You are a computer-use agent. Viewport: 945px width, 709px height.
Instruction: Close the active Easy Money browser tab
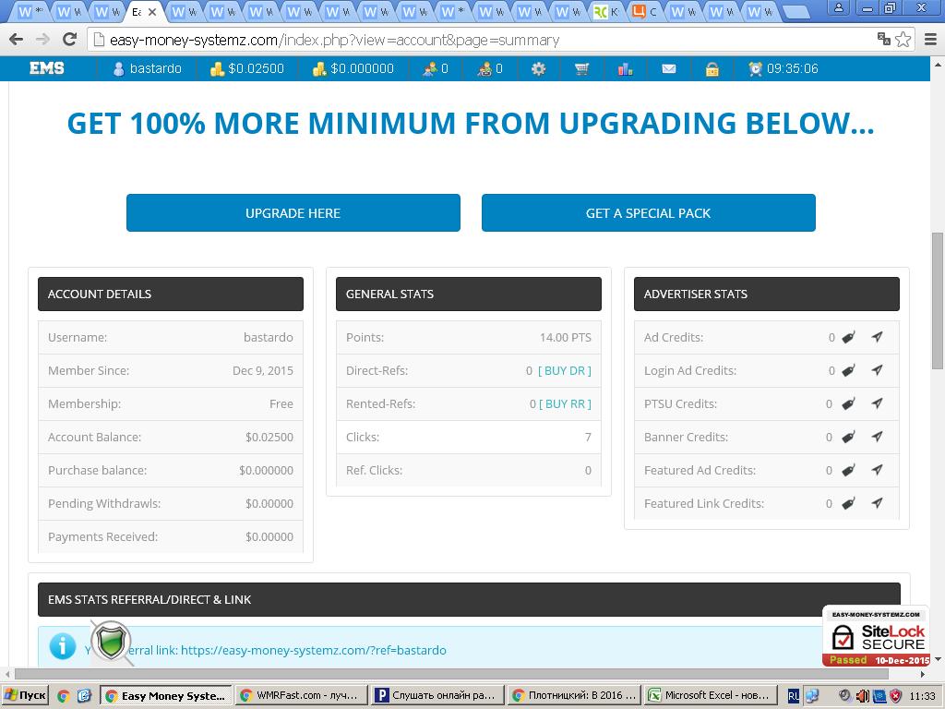click(152, 12)
